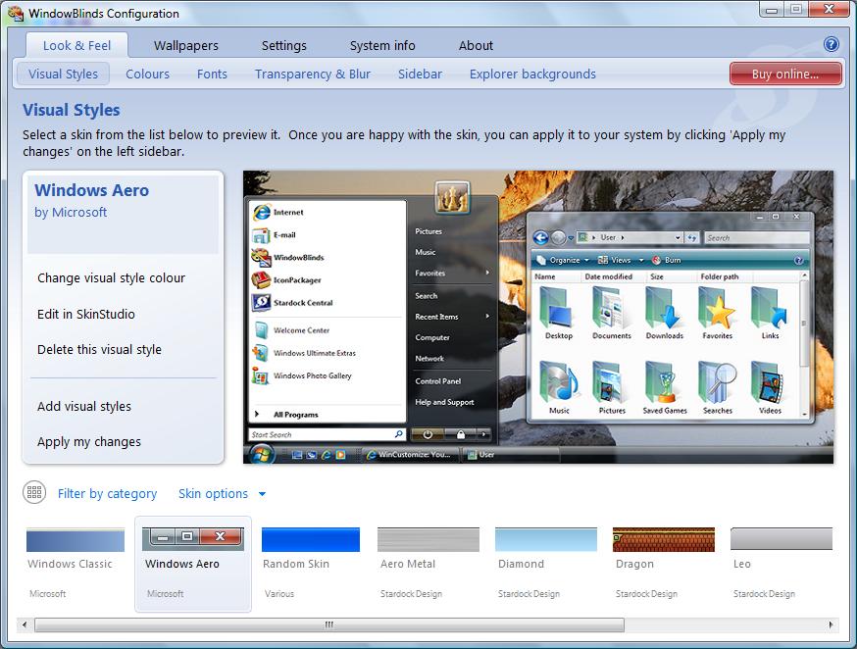This screenshot has height=649, width=857.
Task: Click the Windows Aero preview image
Action: [538, 318]
